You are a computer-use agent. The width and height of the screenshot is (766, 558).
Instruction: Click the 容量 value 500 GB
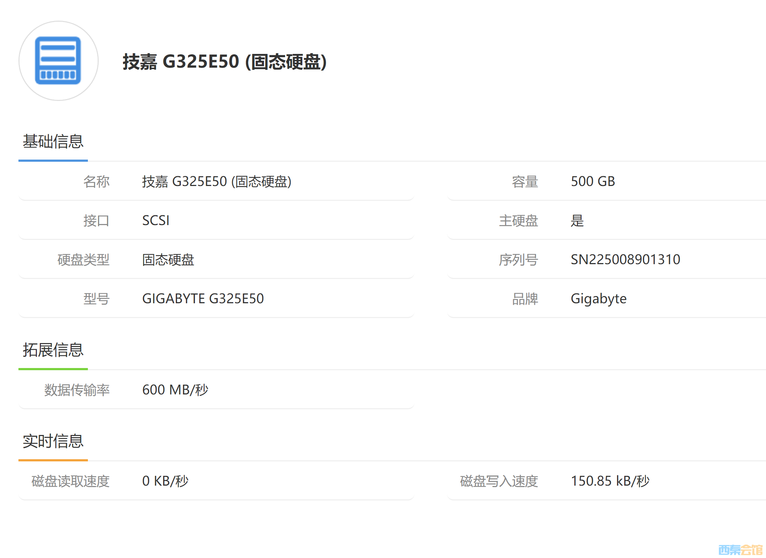[x=593, y=181]
